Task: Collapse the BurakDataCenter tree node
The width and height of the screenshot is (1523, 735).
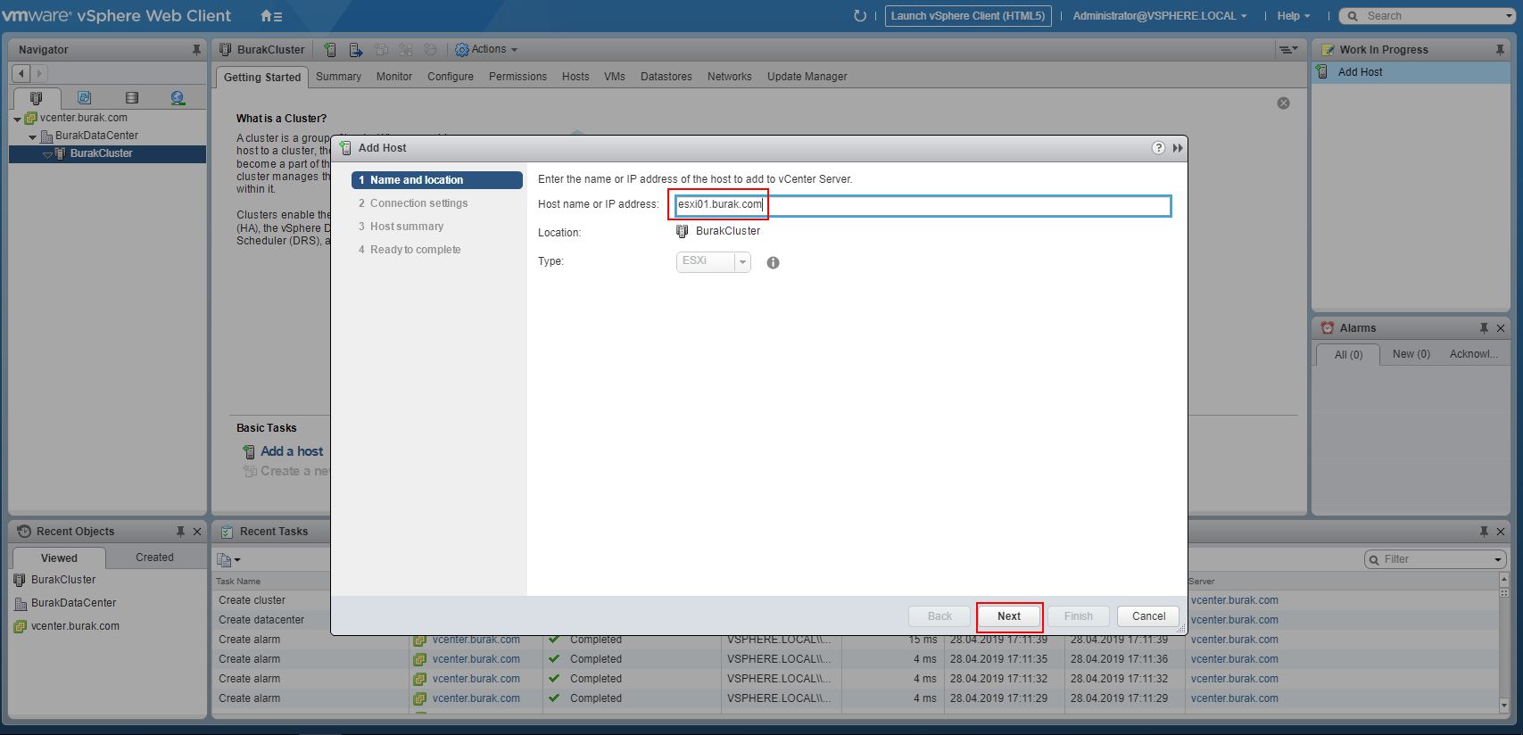Action: 33,136
